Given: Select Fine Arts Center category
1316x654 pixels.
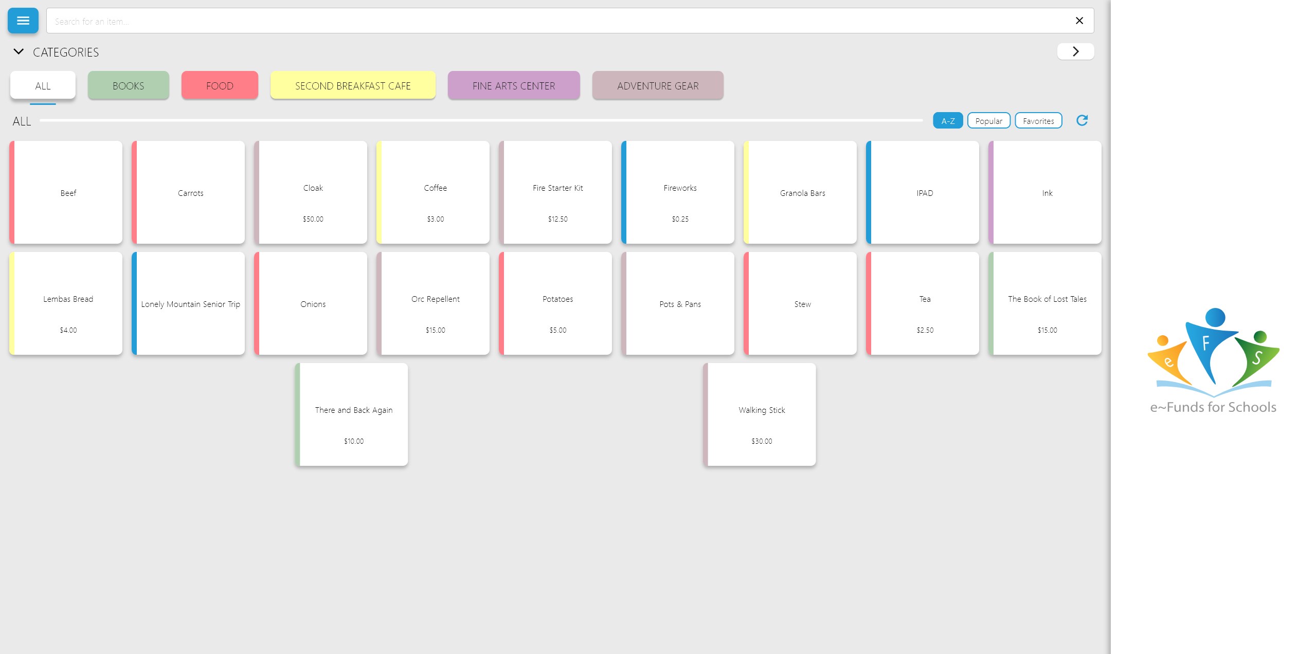Looking at the screenshot, I should (513, 86).
